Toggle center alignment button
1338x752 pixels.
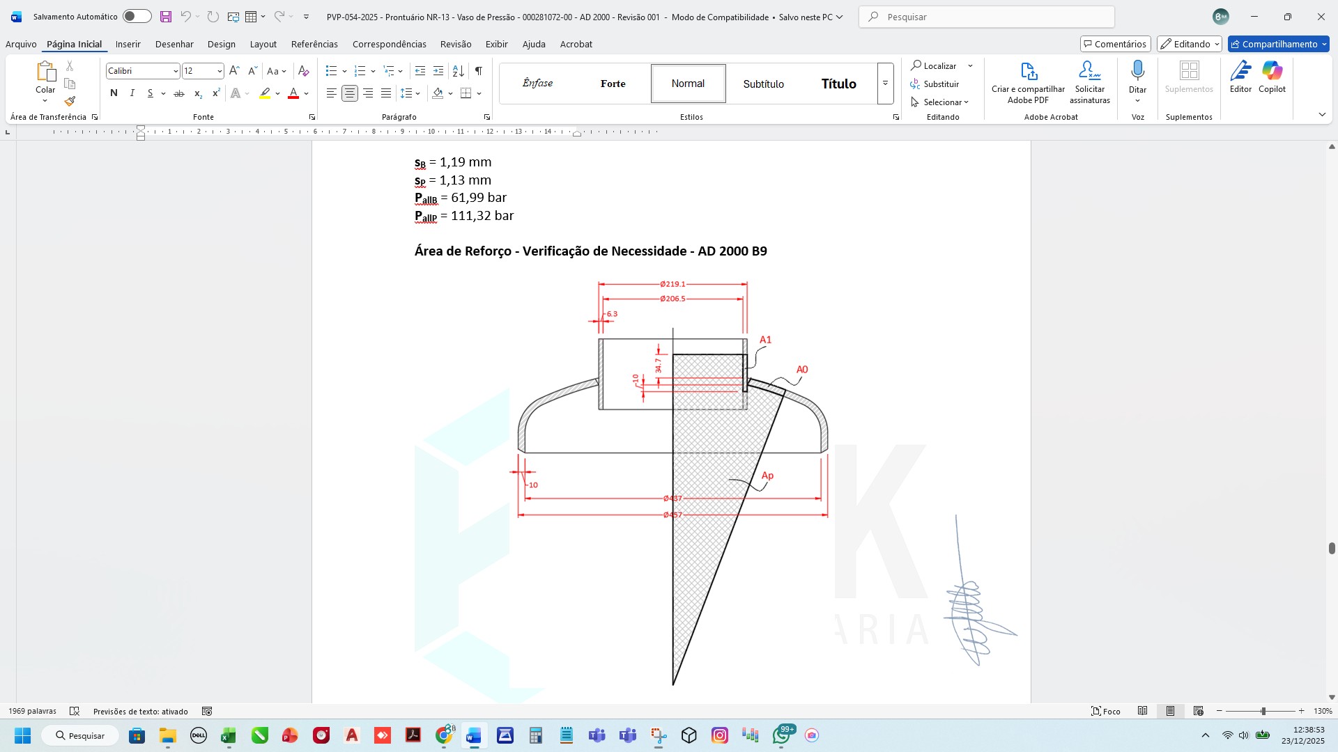350,93
